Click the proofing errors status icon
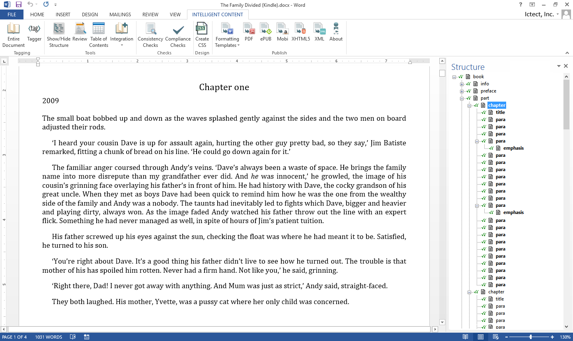Image resolution: width=573 pixels, height=341 pixels. coord(73,337)
